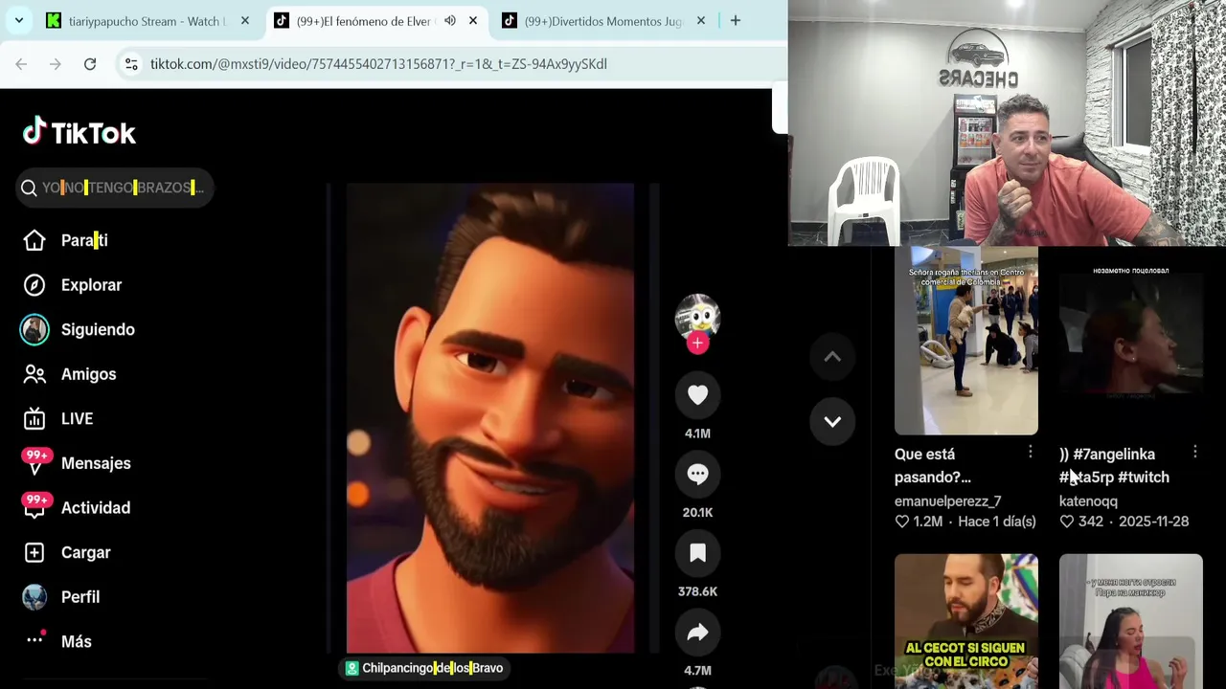Open Mensajes inbox
Screen dimensions: 1226x689
[96, 463]
